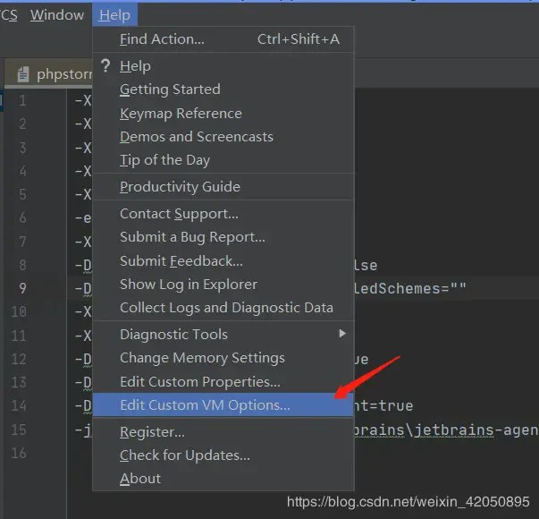Open Getting Started
Screen dimensions: 539x519
[170, 89]
